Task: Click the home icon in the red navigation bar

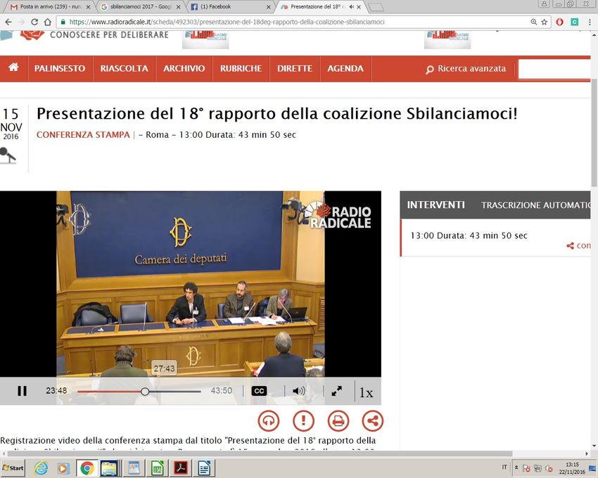Action: point(13,68)
